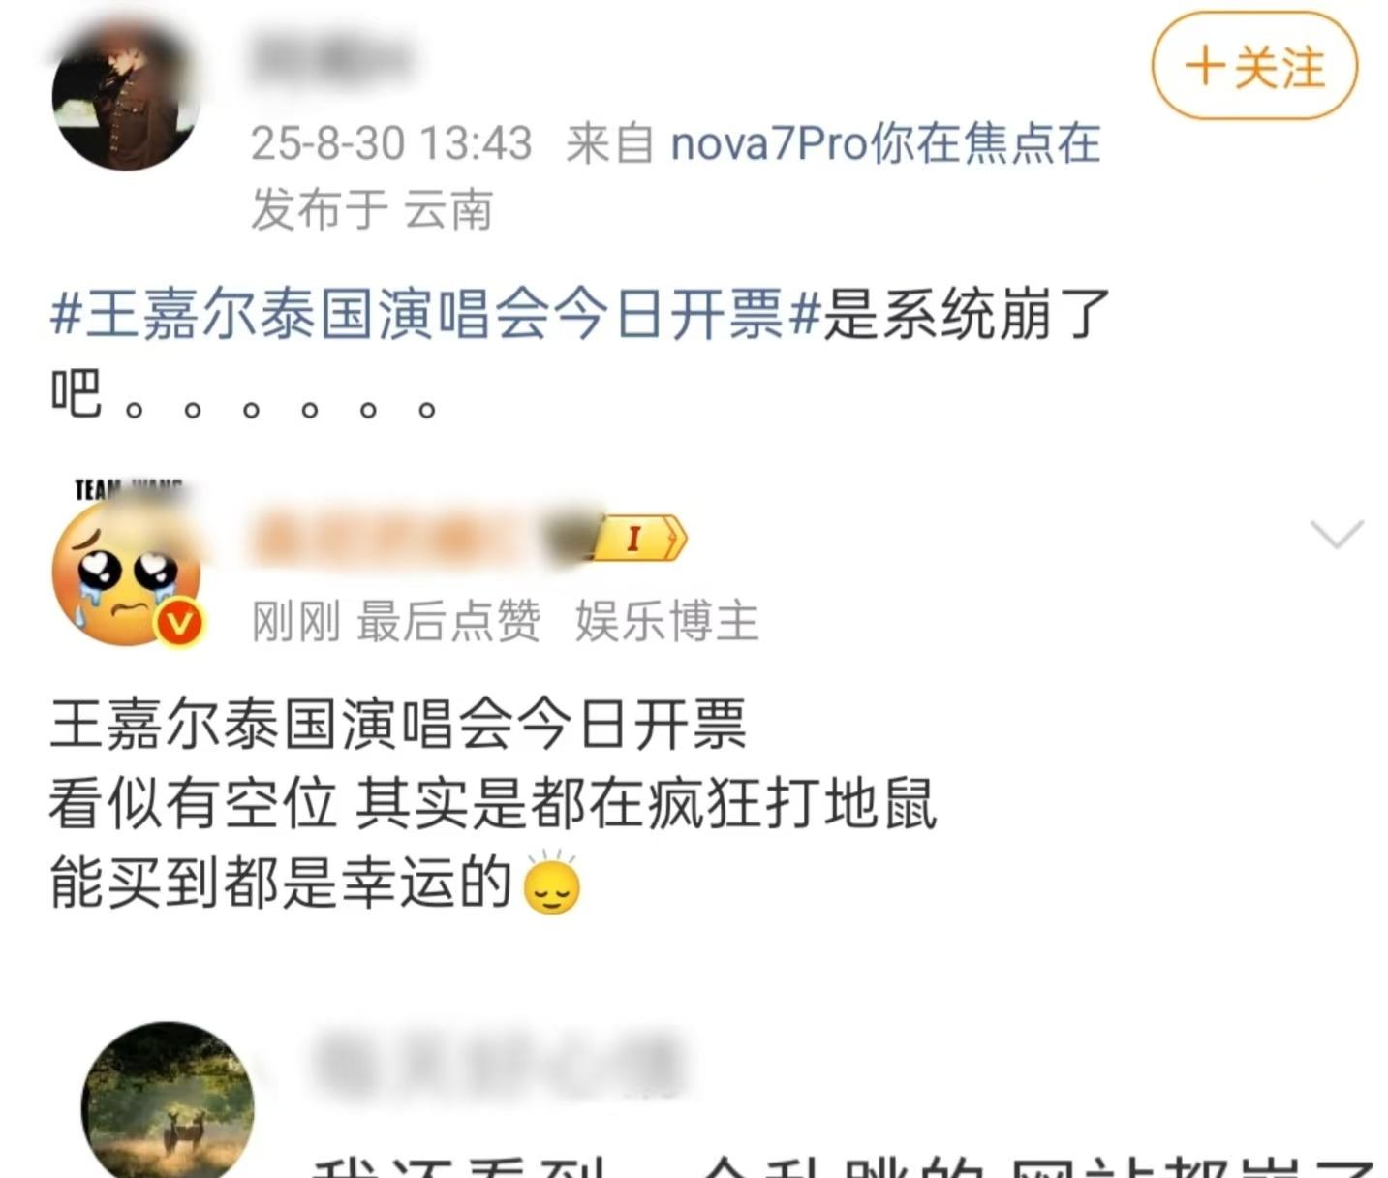The height and width of the screenshot is (1178, 1388).
Task: Tap the blurred username beside deer avatar
Action: coord(499,1064)
